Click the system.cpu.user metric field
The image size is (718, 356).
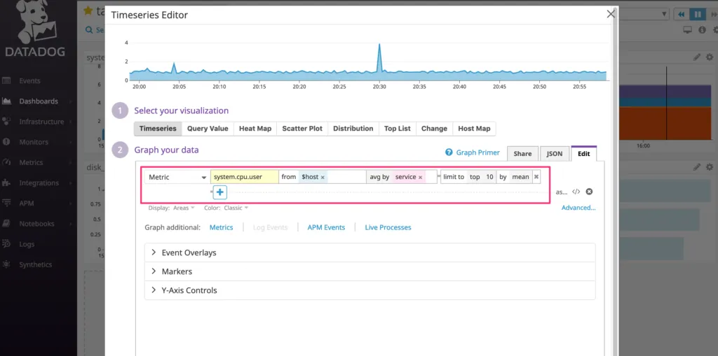[245, 177]
